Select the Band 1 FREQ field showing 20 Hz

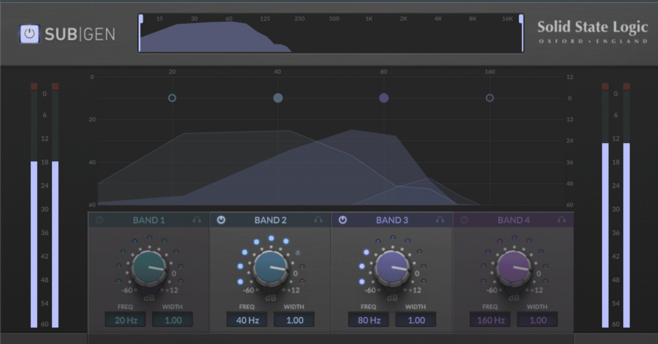125,320
